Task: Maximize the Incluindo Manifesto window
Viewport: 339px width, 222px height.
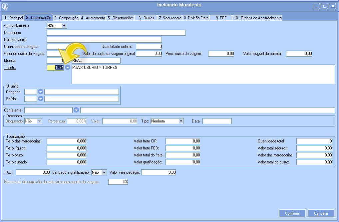Action: tap(325, 6)
